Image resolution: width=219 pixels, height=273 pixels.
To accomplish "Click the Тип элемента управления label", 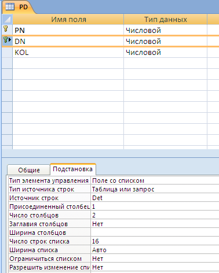I will (x=49, y=180).
